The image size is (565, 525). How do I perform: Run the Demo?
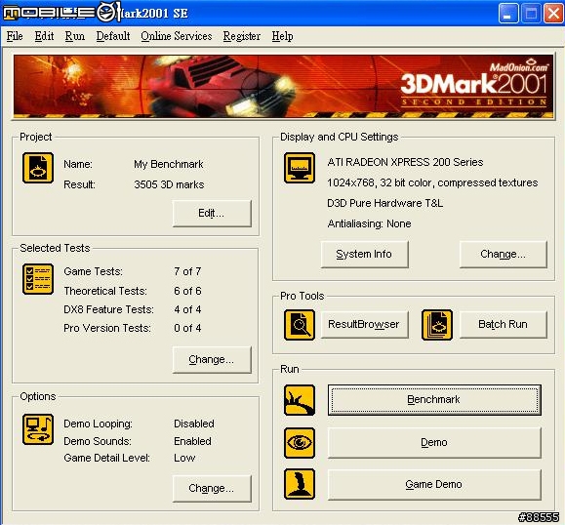pyautogui.click(x=434, y=442)
